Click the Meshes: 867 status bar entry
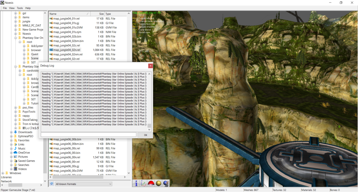 coord(251,190)
